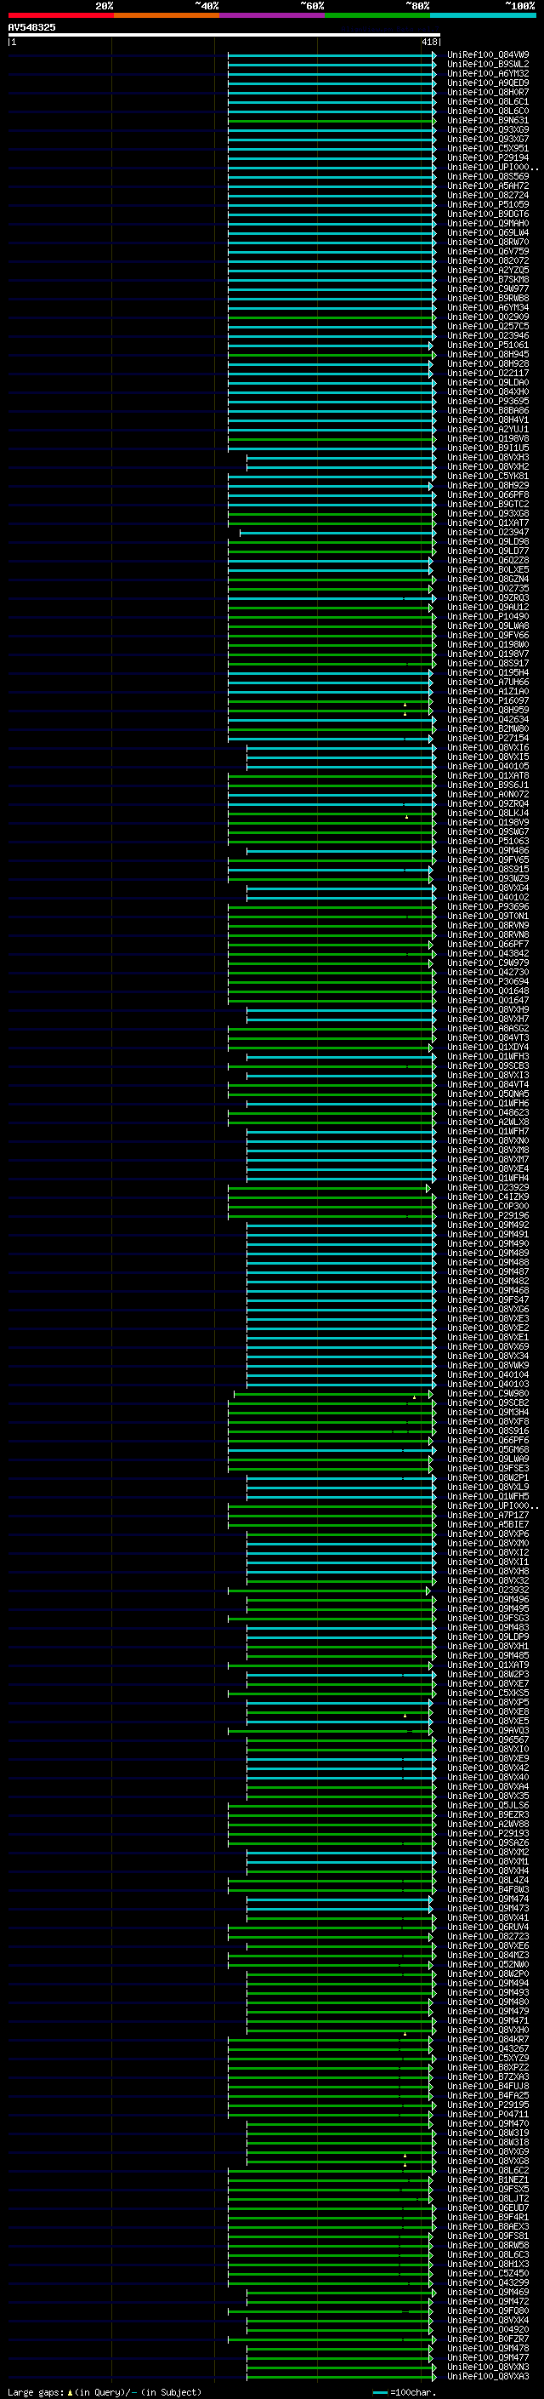Click the green alignment bar for UniRef100_Q02909
Image resolution: width=544 pixels, height=2399 pixels.
click(331, 317)
